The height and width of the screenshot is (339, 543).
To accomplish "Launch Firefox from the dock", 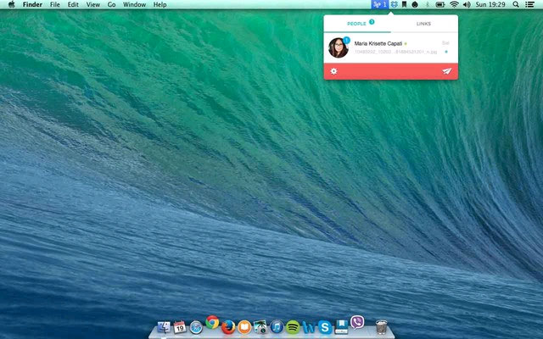I will coord(228,326).
